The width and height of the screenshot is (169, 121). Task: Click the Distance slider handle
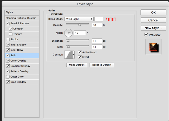coord(68,41)
